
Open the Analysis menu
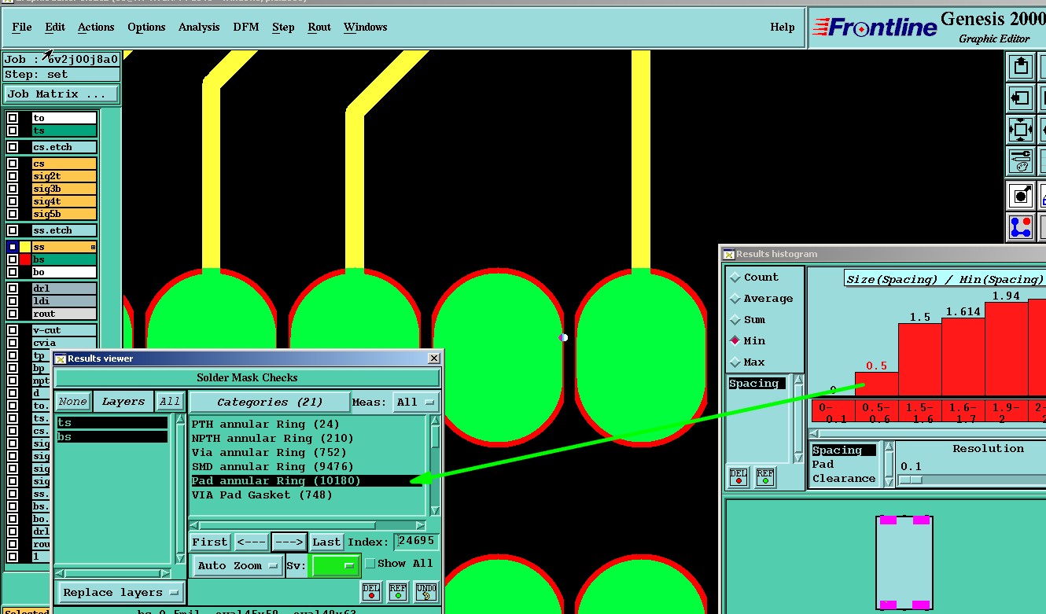199,27
